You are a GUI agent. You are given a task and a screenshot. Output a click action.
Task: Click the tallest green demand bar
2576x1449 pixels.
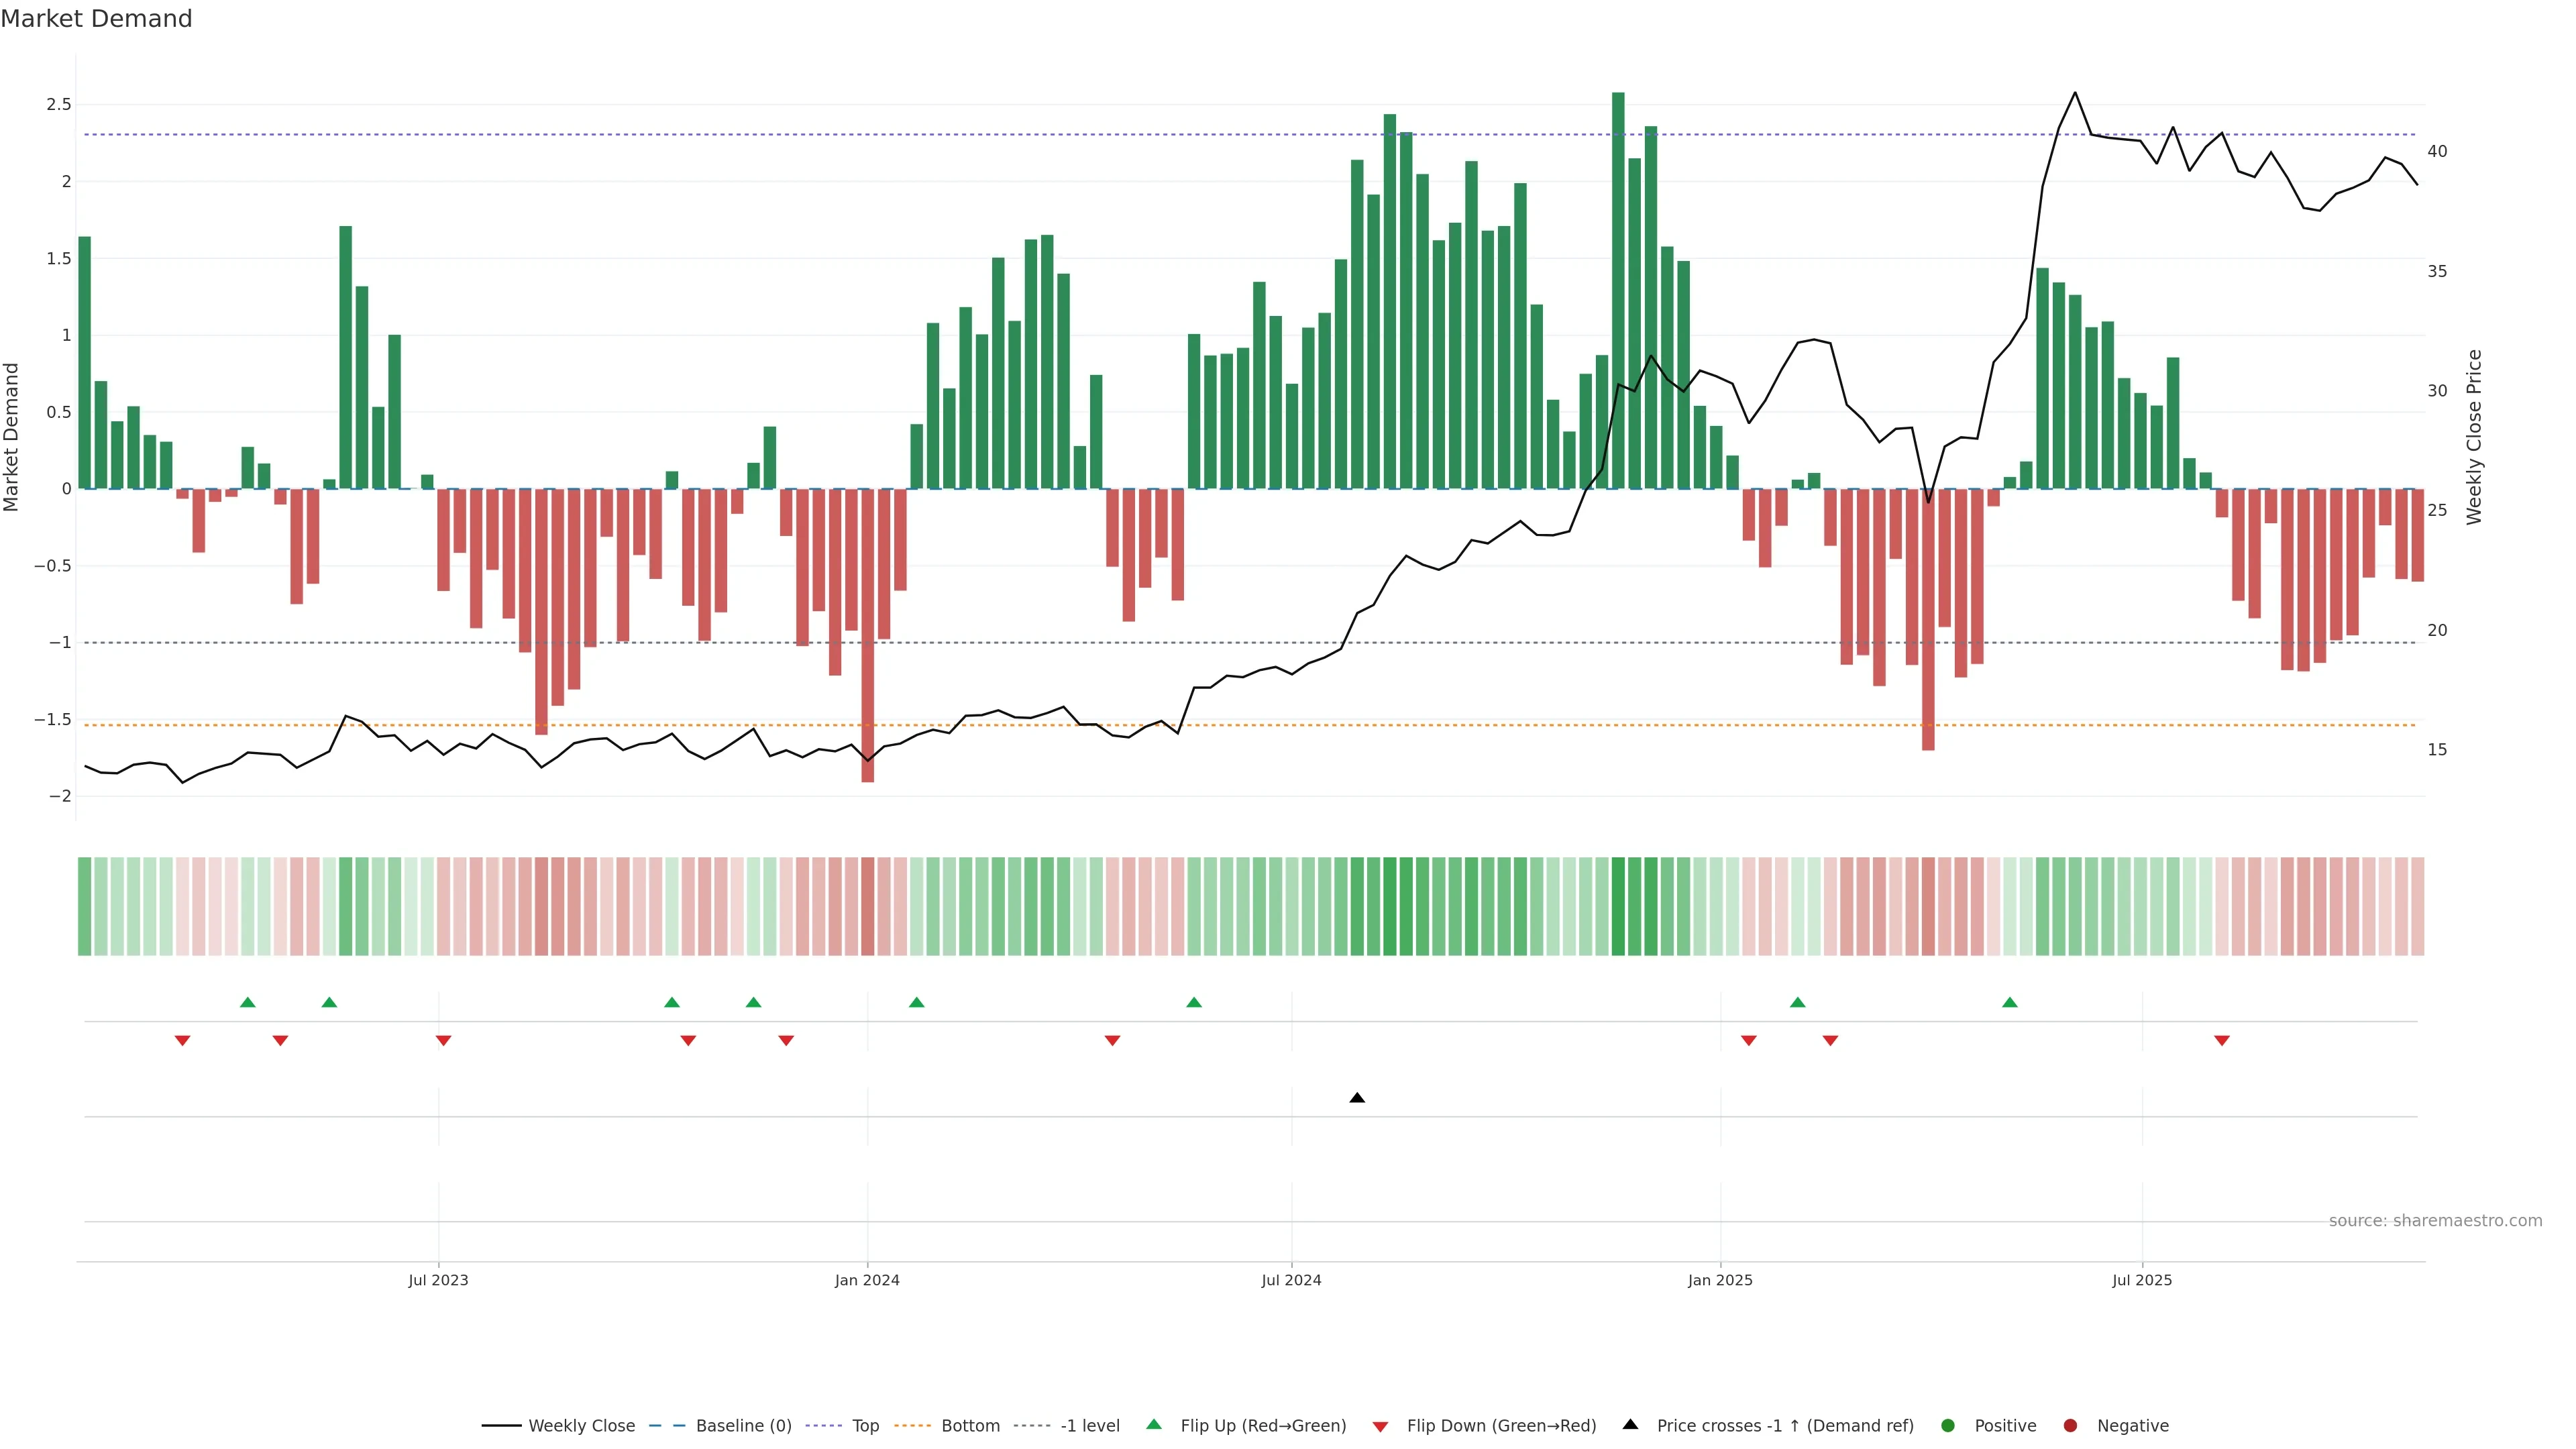point(1618,290)
